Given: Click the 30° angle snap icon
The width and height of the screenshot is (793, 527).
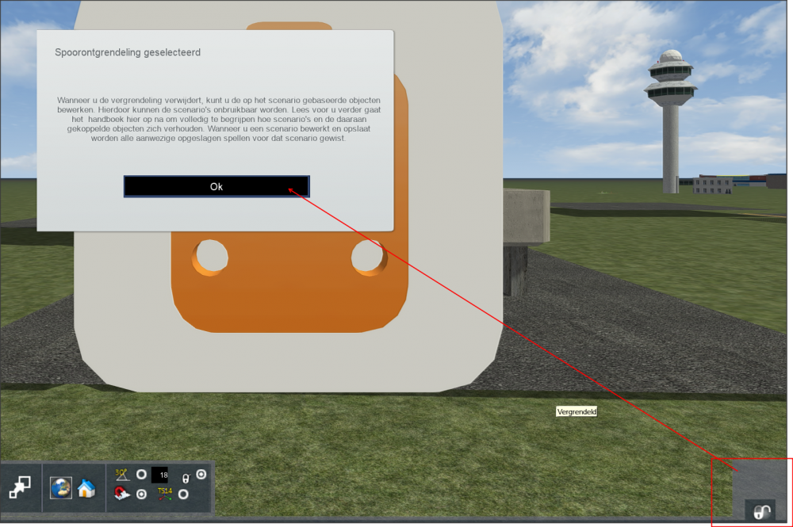Looking at the screenshot, I should tap(121, 475).
